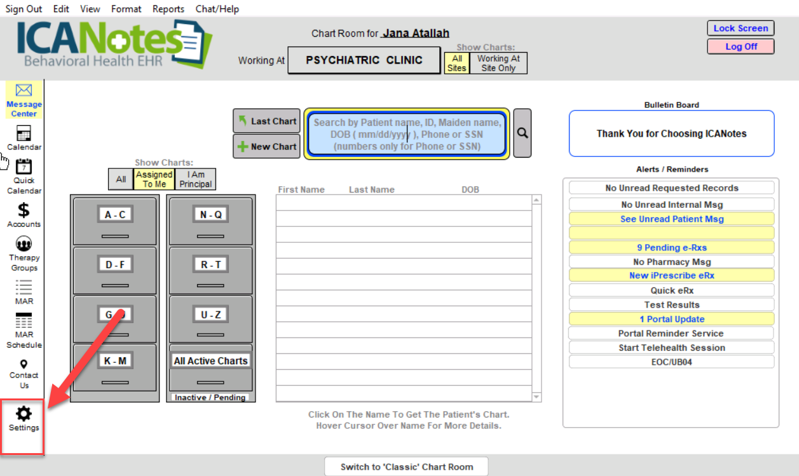
Task: Click the Last Chart button
Action: (x=266, y=121)
